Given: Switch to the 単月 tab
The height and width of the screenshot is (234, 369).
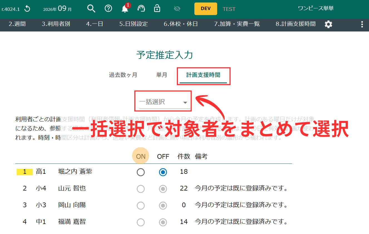Looking at the screenshot, I should click(x=162, y=75).
